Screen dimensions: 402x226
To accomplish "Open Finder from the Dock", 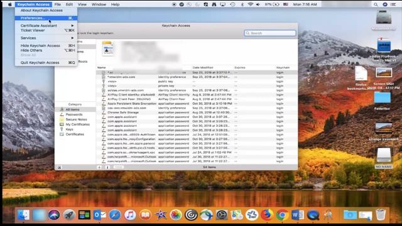I will tap(24, 215).
